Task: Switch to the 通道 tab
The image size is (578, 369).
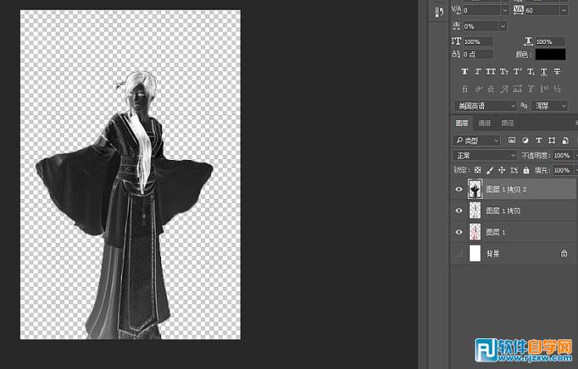Action: pyautogui.click(x=484, y=123)
